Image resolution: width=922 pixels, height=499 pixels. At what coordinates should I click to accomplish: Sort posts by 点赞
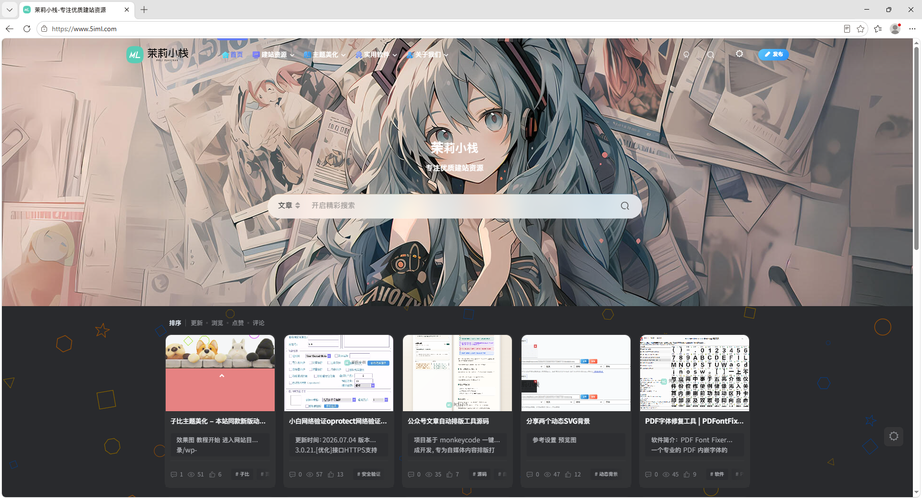(x=238, y=323)
